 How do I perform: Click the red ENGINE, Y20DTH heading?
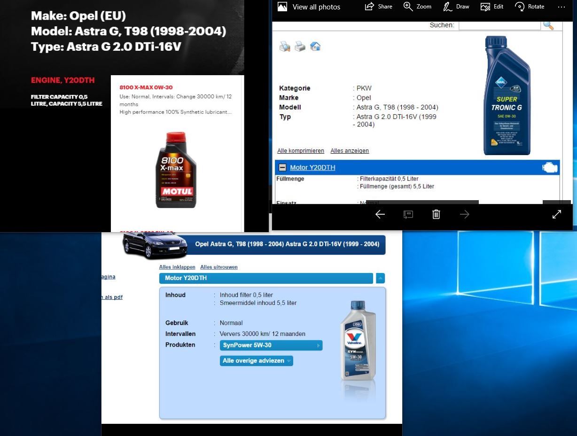coord(62,80)
